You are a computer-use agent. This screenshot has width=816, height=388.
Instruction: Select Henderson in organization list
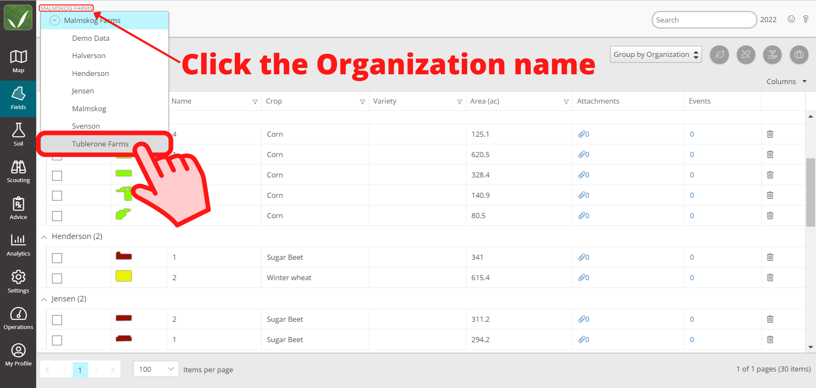91,73
